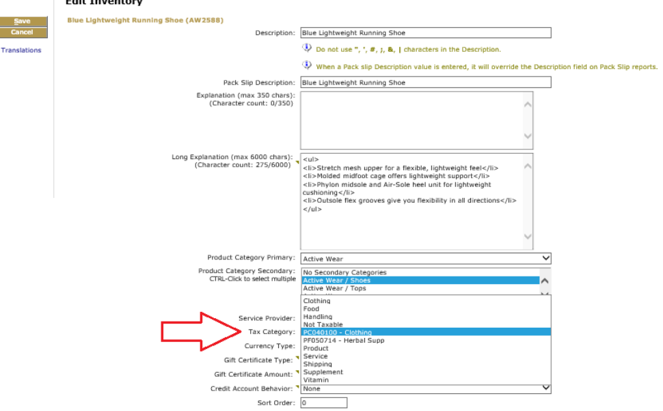Click the info icon beside the character warning
The image size is (663, 411).
307,48
